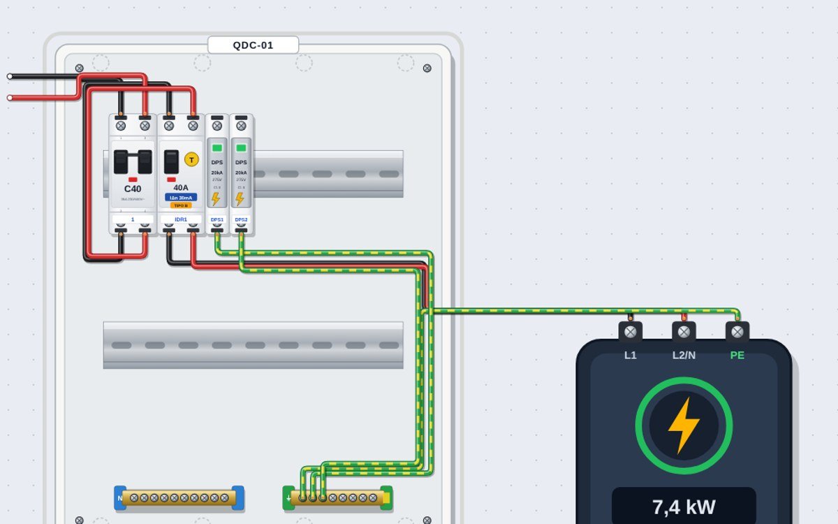
Task: Flip the right pole lever on C40 breaker
Action: pos(145,161)
